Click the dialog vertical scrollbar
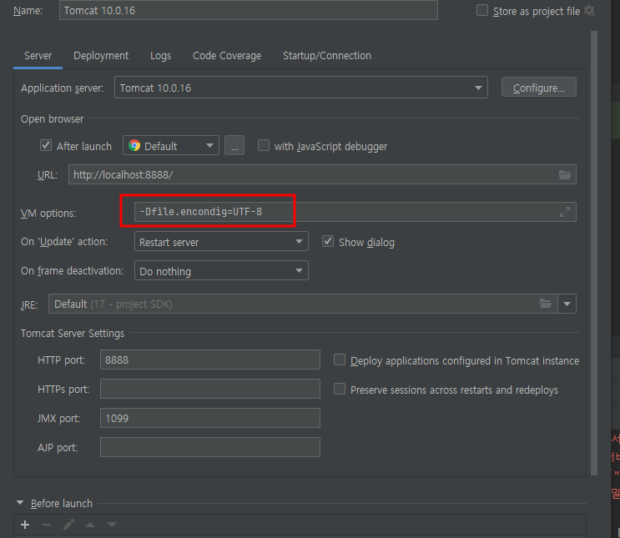The image size is (620, 538). [594, 253]
